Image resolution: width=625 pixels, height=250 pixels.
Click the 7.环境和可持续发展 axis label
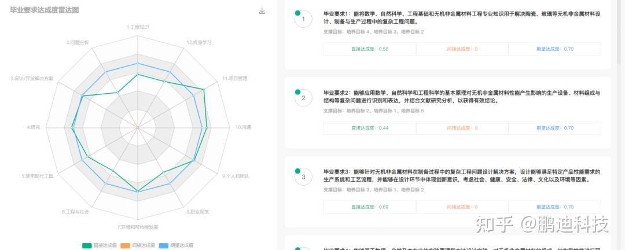pos(138,227)
